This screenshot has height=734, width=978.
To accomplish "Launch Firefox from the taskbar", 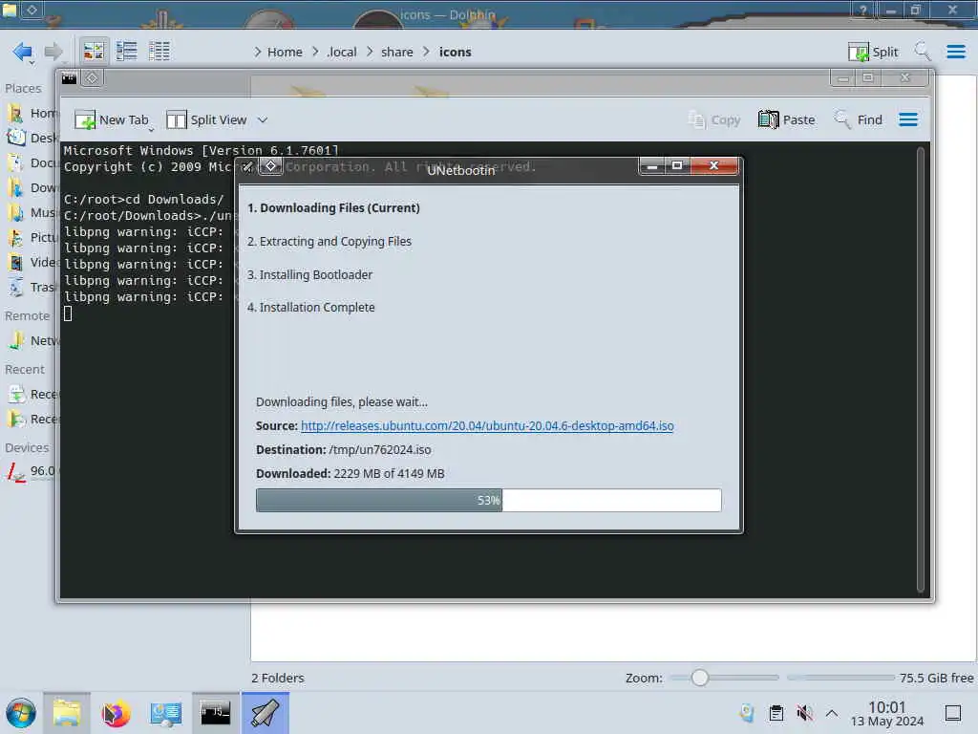I will click(116, 713).
